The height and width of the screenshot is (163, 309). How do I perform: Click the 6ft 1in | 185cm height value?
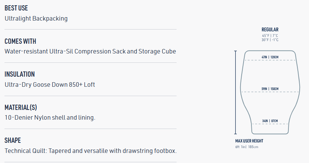[x=247, y=147]
